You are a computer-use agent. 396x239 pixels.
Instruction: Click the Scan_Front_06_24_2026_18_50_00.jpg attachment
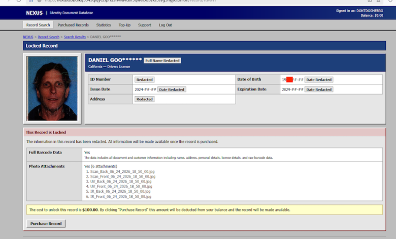click(123, 176)
